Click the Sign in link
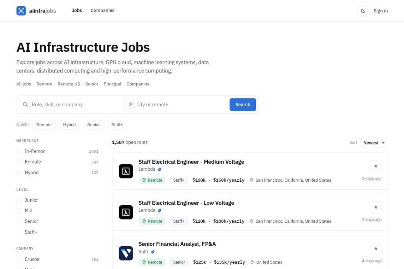Screen dimensions: 404x269 pos(381,11)
